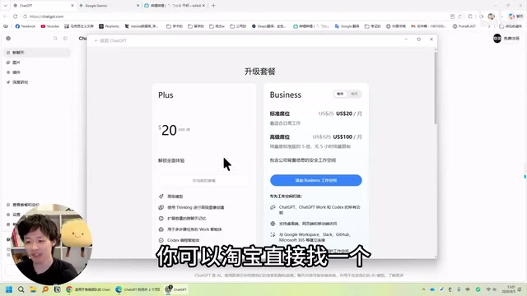Open Windows Start menu
This screenshot has height=296, width=527.
[x=9, y=289]
